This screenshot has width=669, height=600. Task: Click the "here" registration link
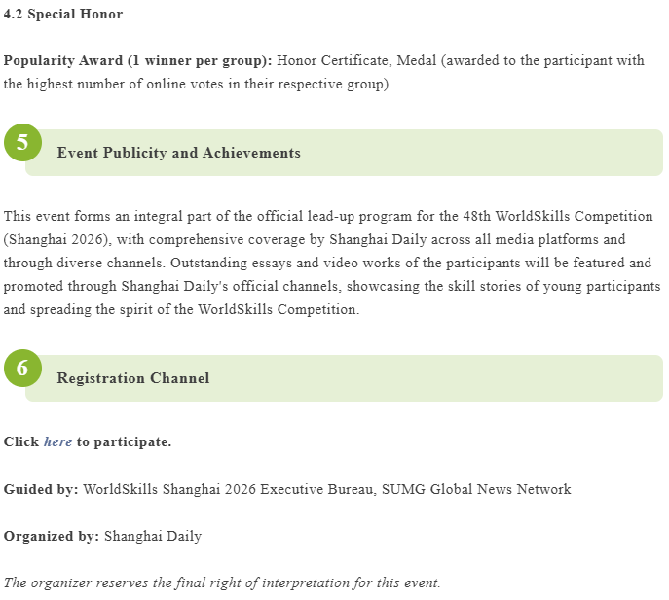[x=57, y=441]
